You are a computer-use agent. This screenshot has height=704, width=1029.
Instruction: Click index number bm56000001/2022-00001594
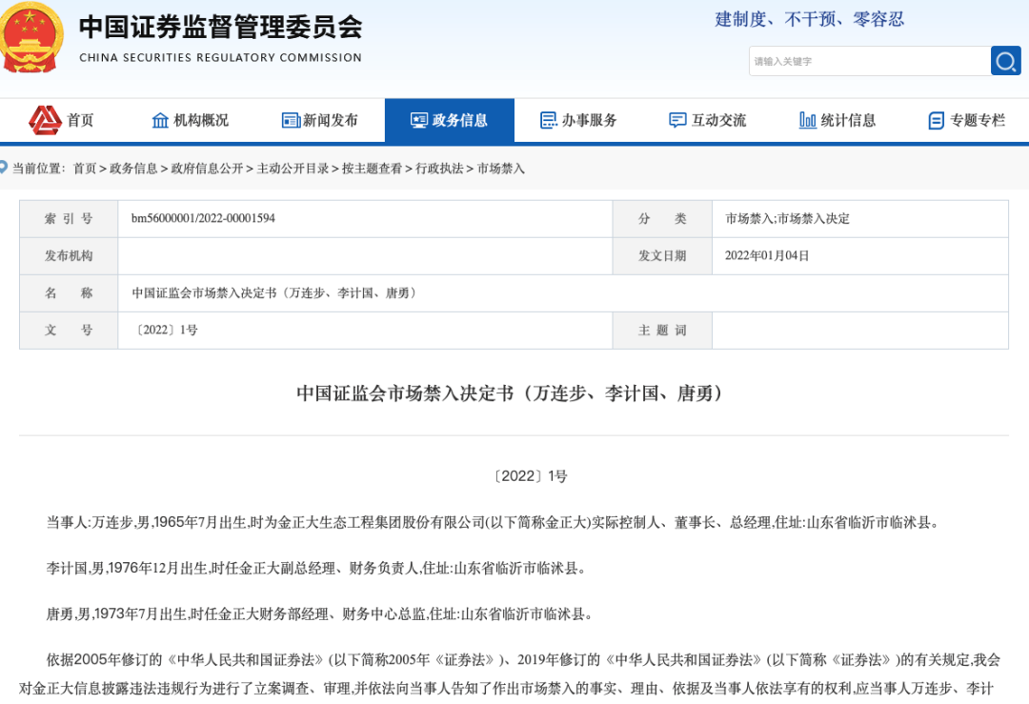(203, 218)
